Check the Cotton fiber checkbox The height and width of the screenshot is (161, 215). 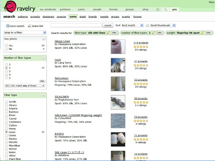tap(6, 125)
